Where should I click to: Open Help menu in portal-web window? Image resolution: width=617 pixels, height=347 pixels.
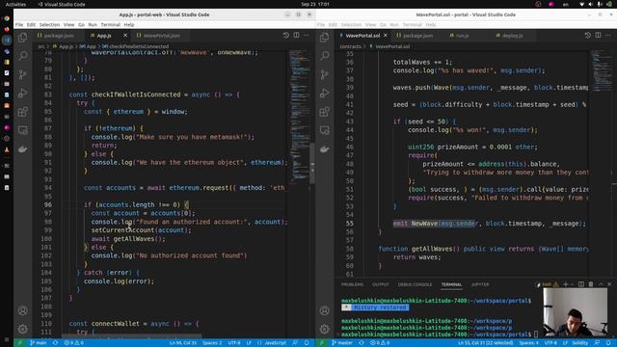point(129,24)
